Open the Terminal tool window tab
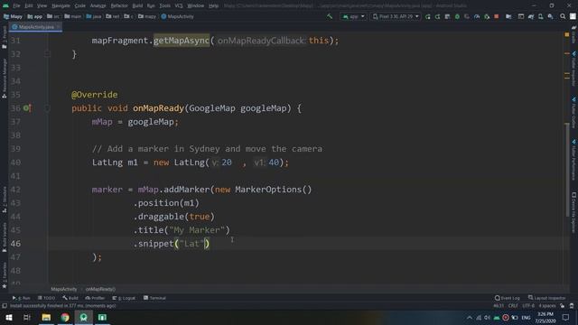578x325 pixels. pyautogui.click(x=154, y=298)
